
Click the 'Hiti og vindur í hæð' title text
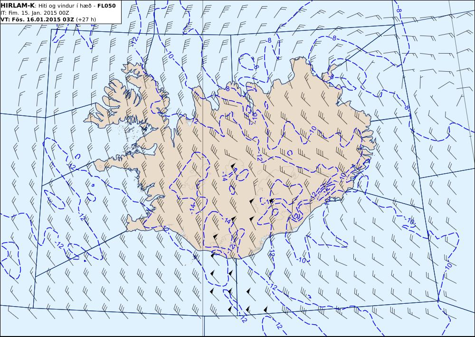pos(64,5)
